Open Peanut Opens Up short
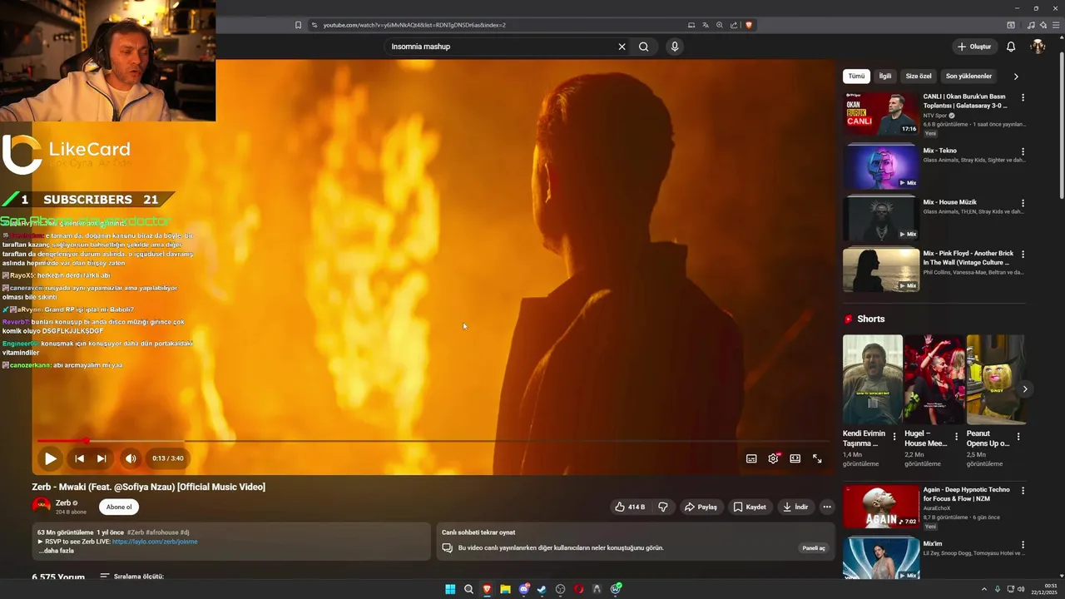The image size is (1065, 599). click(x=995, y=379)
